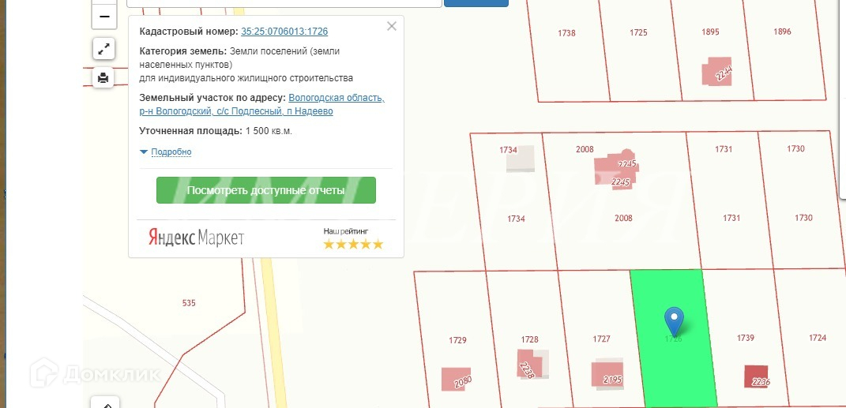The height and width of the screenshot is (408, 846).
Task: Expand the Подробно details section
Action: (x=171, y=152)
